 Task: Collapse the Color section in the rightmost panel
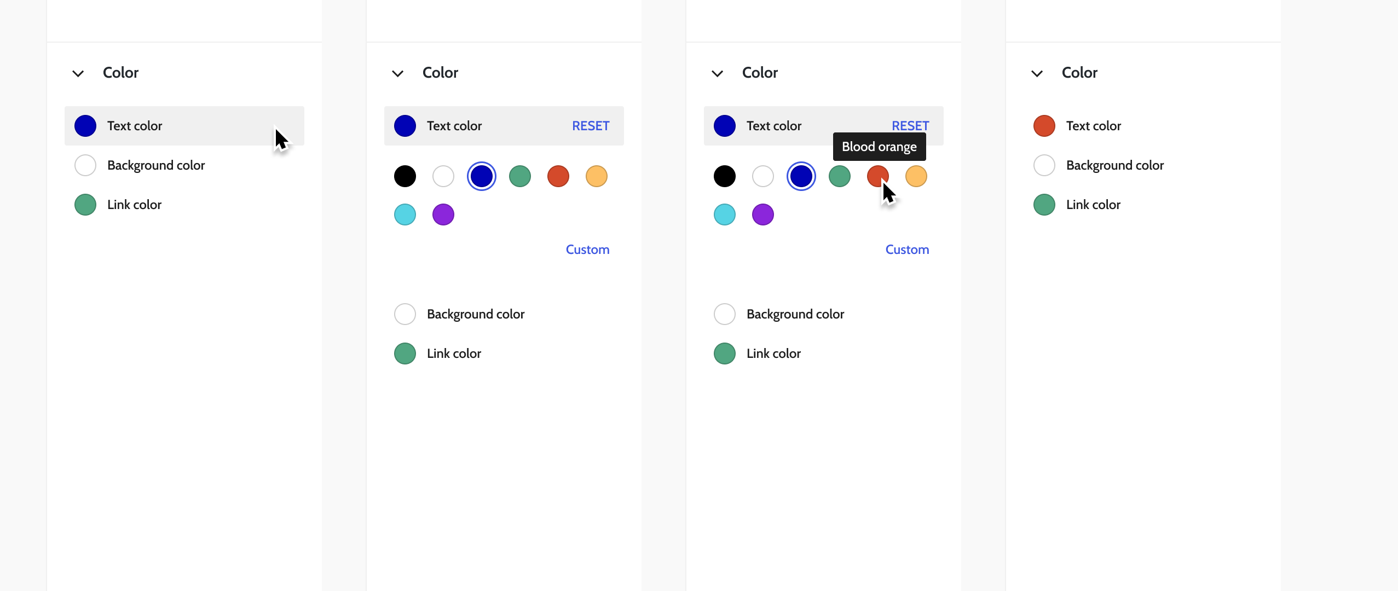[1037, 73]
